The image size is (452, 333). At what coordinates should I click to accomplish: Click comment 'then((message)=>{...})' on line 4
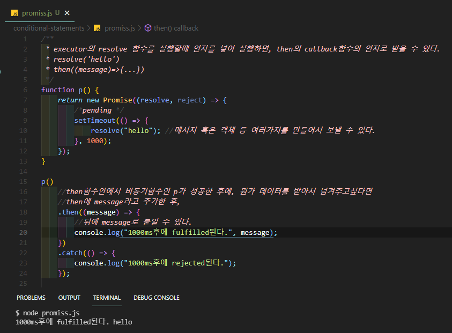click(x=99, y=70)
